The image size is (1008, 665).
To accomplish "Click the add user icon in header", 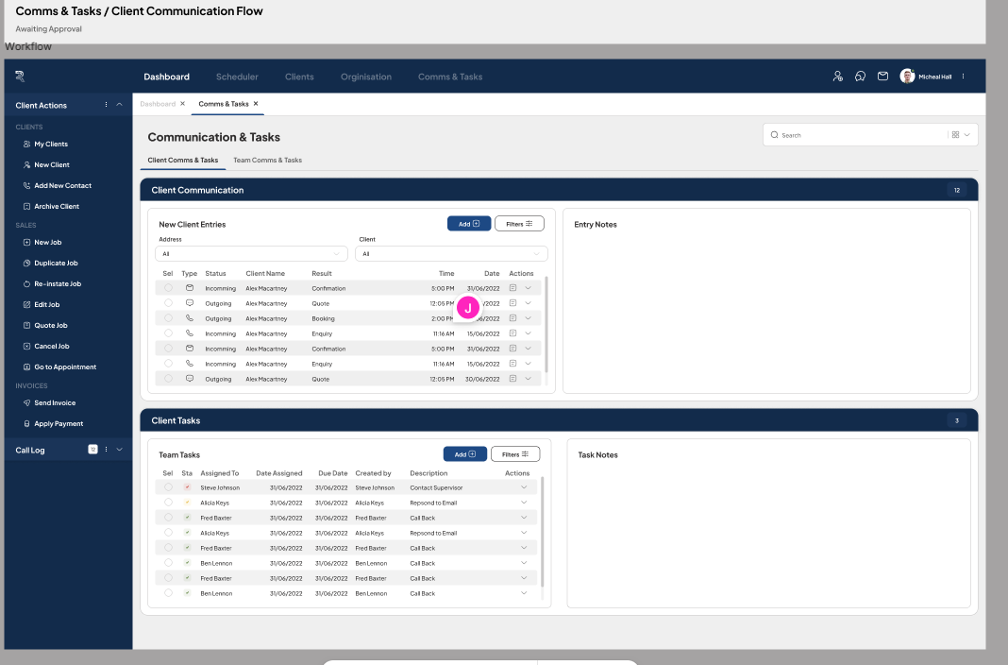I will click(837, 77).
